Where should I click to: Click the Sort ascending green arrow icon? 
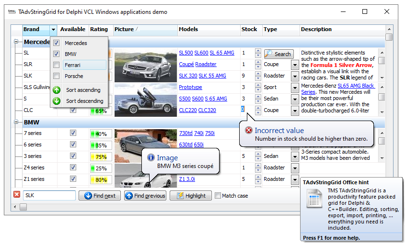(57, 90)
